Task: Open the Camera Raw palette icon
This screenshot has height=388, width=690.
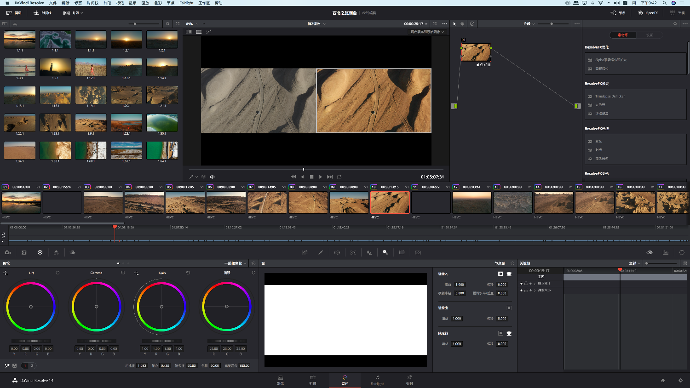Action: (x=8, y=252)
